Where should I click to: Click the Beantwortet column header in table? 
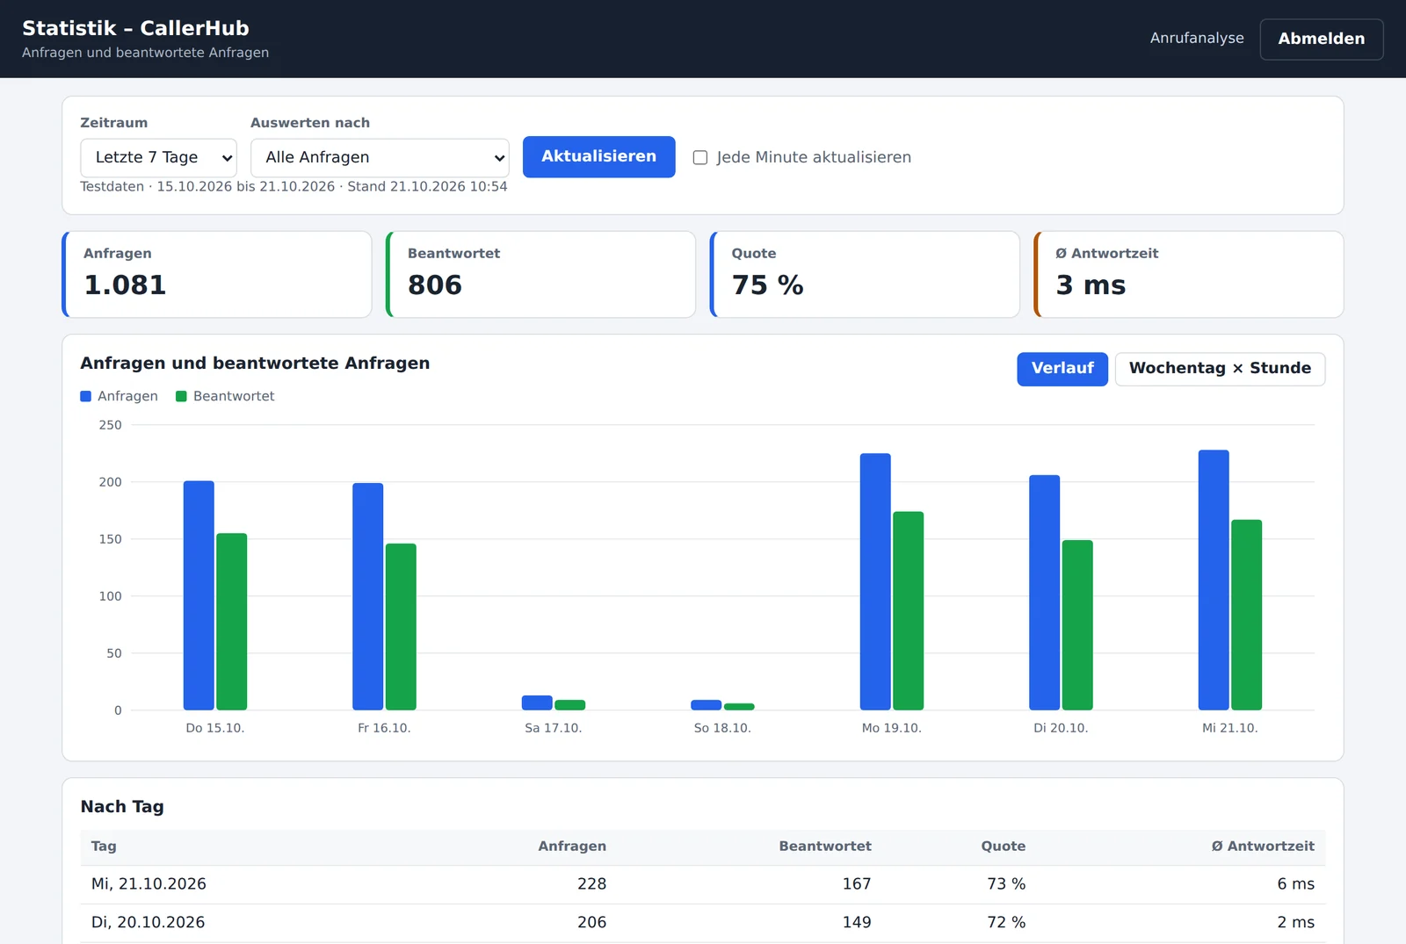[825, 846]
